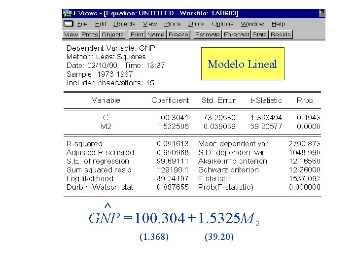Click the Freeze toolbar button
The width and height of the screenshot is (355, 266).
coord(178,34)
